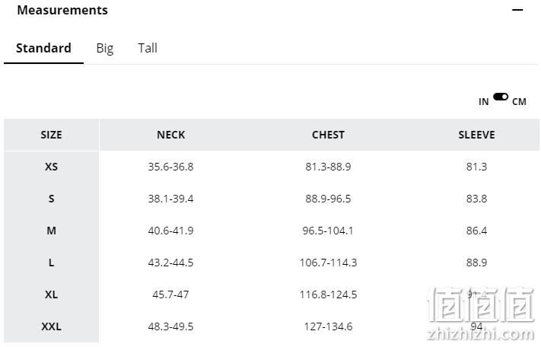Click the SLEEVE column header
This screenshot has width=541, height=347.
pyautogui.click(x=476, y=135)
